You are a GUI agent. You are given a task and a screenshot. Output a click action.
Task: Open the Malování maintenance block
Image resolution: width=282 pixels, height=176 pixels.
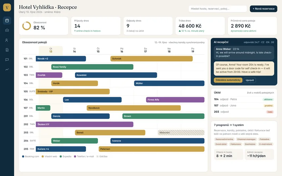point(181,133)
